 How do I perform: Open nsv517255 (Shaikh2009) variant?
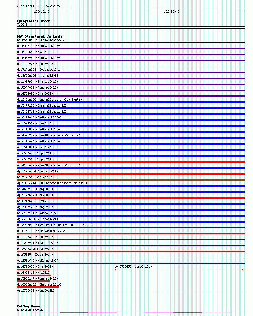(36, 177)
